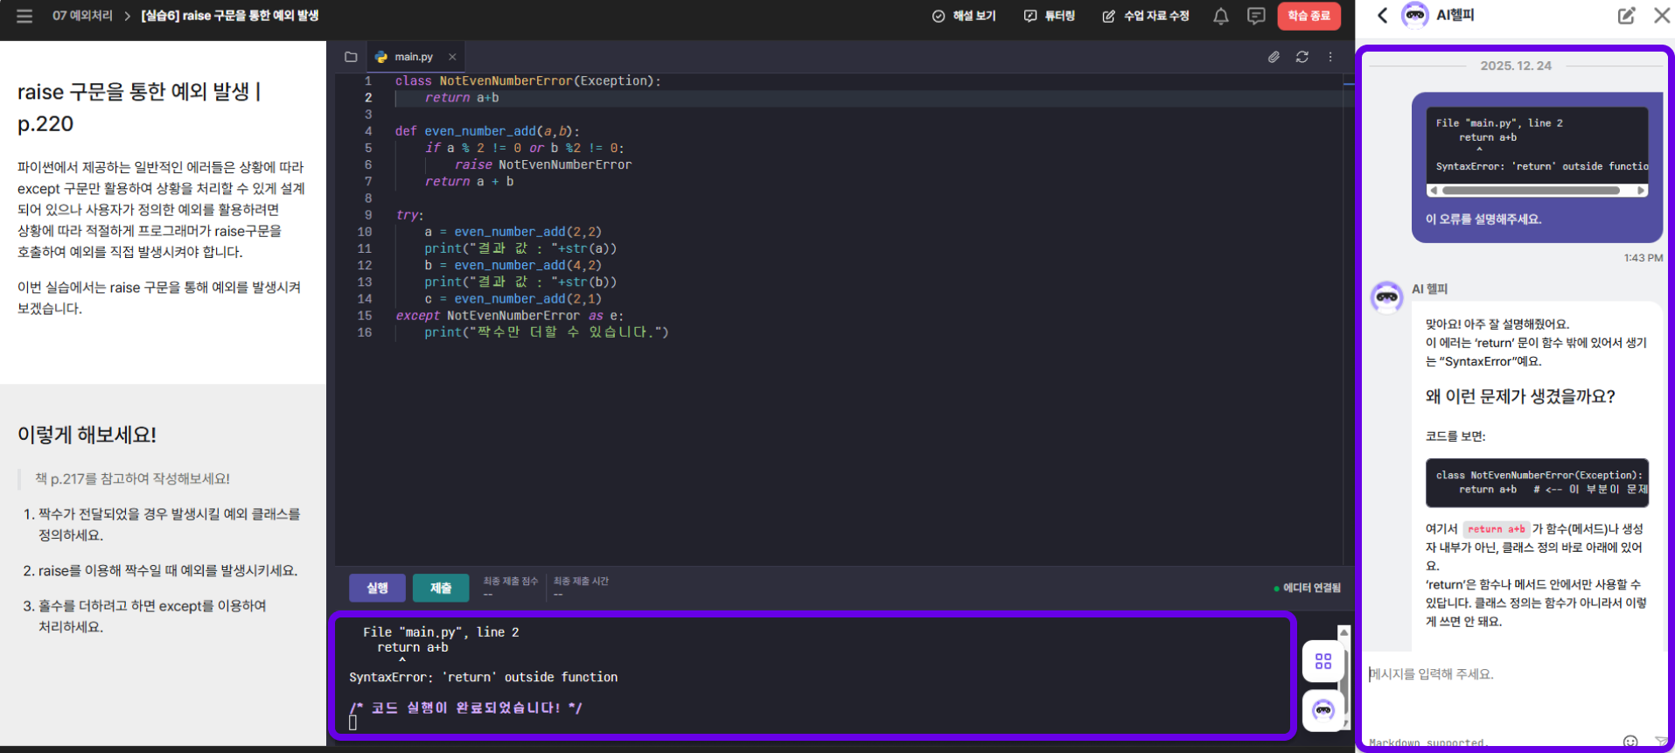Viewport: 1675px width, 753px height.
Task: Select the main.py file tab
Action: pyautogui.click(x=413, y=57)
